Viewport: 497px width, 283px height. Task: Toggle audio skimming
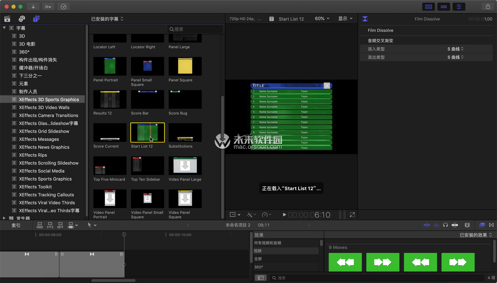[x=436, y=225]
